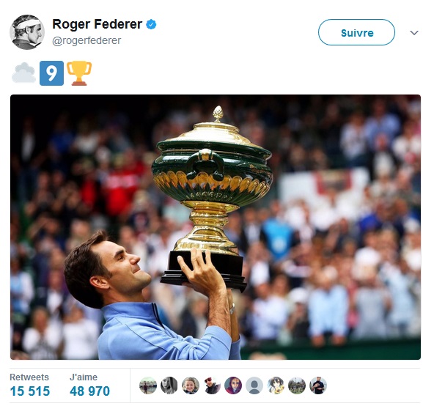Open the grey default-profile liker avatar
This screenshot has width=434, height=406.
click(254, 385)
